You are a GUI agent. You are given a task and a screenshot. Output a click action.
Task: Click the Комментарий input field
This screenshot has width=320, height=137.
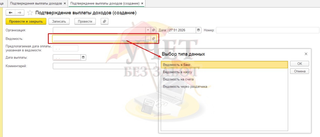coord(105,66)
